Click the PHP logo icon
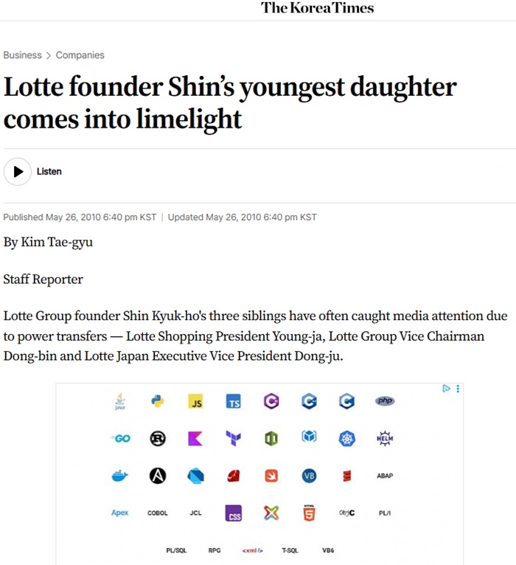Screen dimensions: 516x565 [x=385, y=401]
